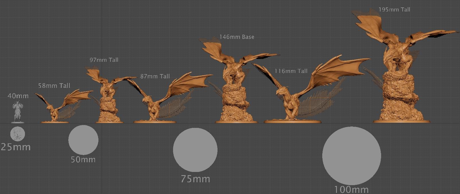Screen dimensions: 460x194
Task: Click the 100mm gray base circle
Action: click(x=352, y=156)
